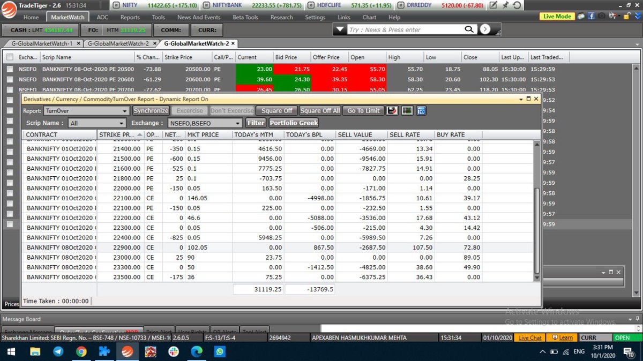The image size is (643, 361).
Task: Click the green grid export icon
Action: [x=407, y=111]
